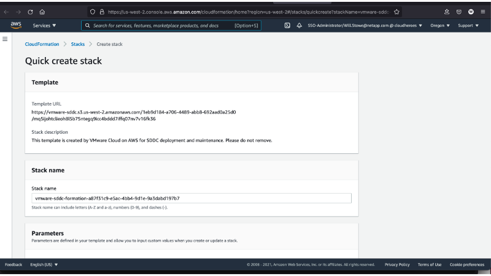Expand the Support menu
This screenshot has width=491, height=276.
point(468,25)
